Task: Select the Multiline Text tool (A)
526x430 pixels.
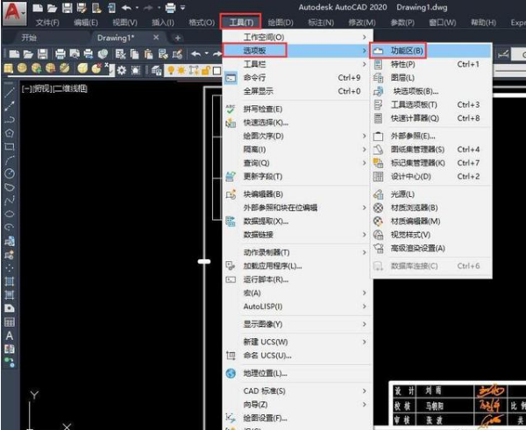Action: point(10,335)
